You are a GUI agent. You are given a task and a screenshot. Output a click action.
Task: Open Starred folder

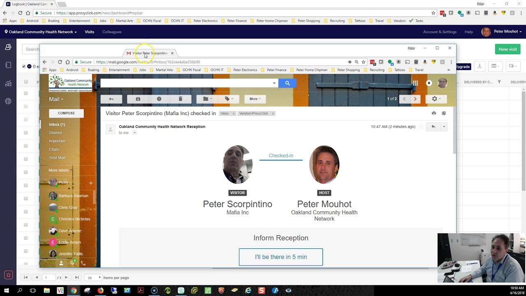55,133
